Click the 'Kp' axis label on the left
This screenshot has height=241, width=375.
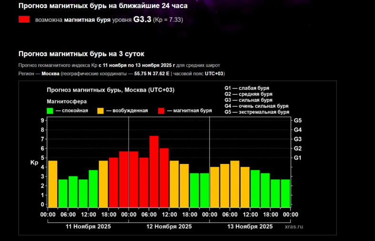(x=34, y=163)
